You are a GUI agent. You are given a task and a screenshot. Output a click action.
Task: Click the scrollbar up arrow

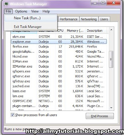point(111,30)
